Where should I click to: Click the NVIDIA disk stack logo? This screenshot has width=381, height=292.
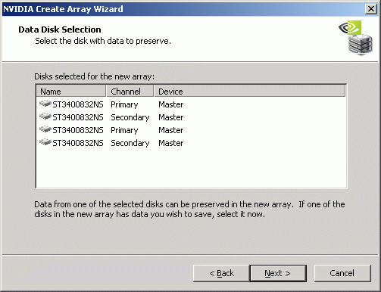coord(356,38)
